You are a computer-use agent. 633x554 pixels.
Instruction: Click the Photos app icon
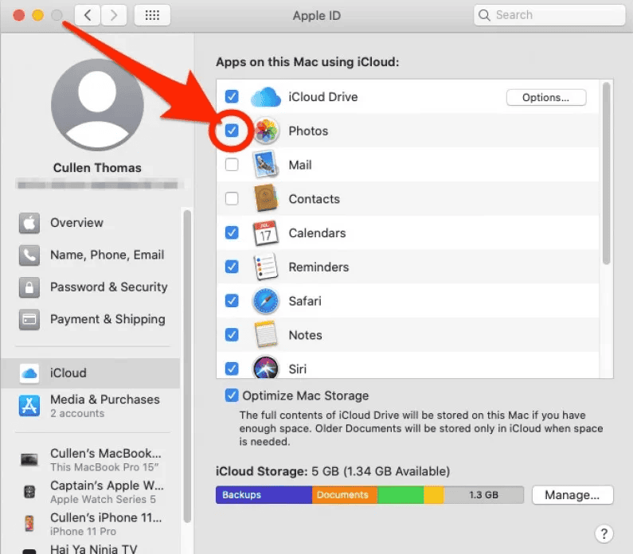pyautogui.click(x=266, y=131)
